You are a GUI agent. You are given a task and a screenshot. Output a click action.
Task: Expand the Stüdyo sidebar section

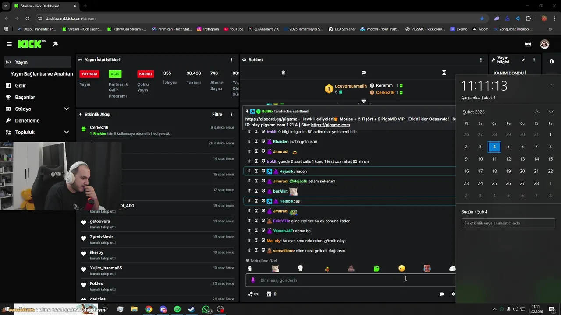(x=67, y=109)
